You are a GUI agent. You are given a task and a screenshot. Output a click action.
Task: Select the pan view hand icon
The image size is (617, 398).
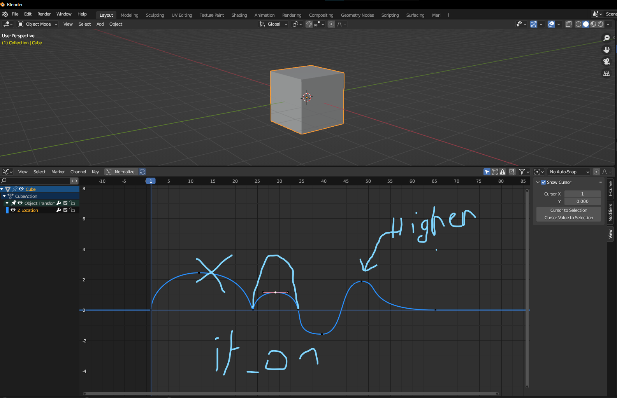(x=606, y=50)
